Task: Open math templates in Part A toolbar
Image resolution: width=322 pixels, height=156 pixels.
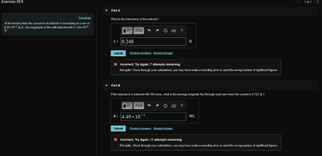Action: coord(127,31)
